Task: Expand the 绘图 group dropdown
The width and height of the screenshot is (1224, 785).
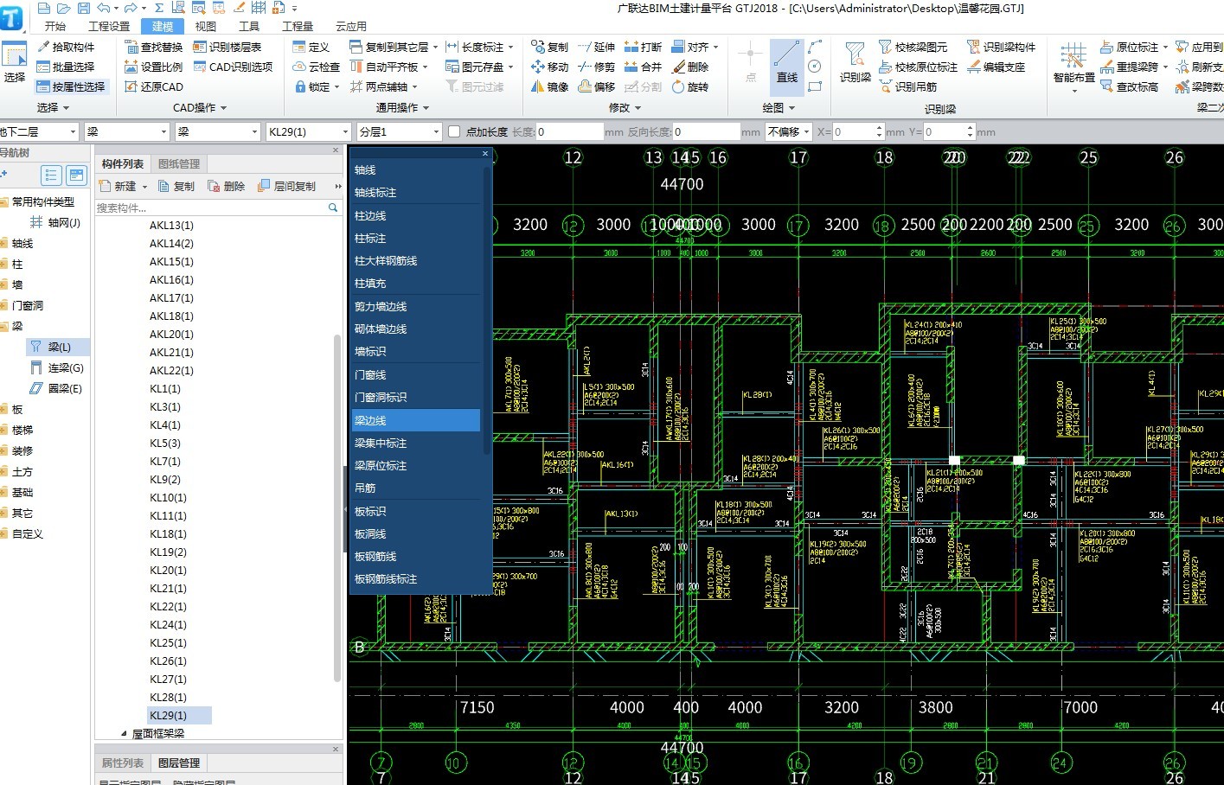Action: tap(779, 108)
